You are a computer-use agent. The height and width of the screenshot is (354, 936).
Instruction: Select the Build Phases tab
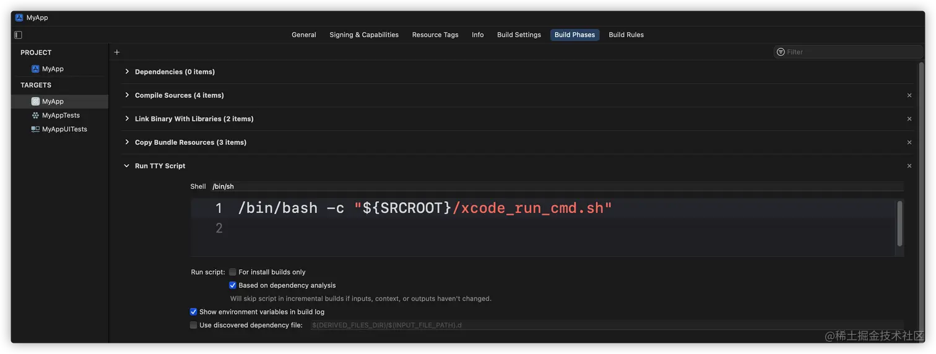tap(574, 35)
